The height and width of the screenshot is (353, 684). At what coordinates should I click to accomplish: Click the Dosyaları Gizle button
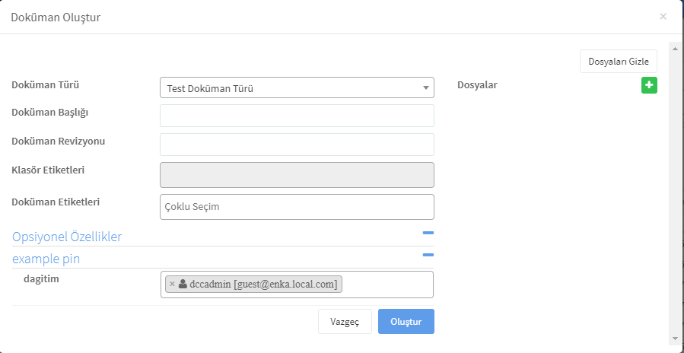point(619,62)
